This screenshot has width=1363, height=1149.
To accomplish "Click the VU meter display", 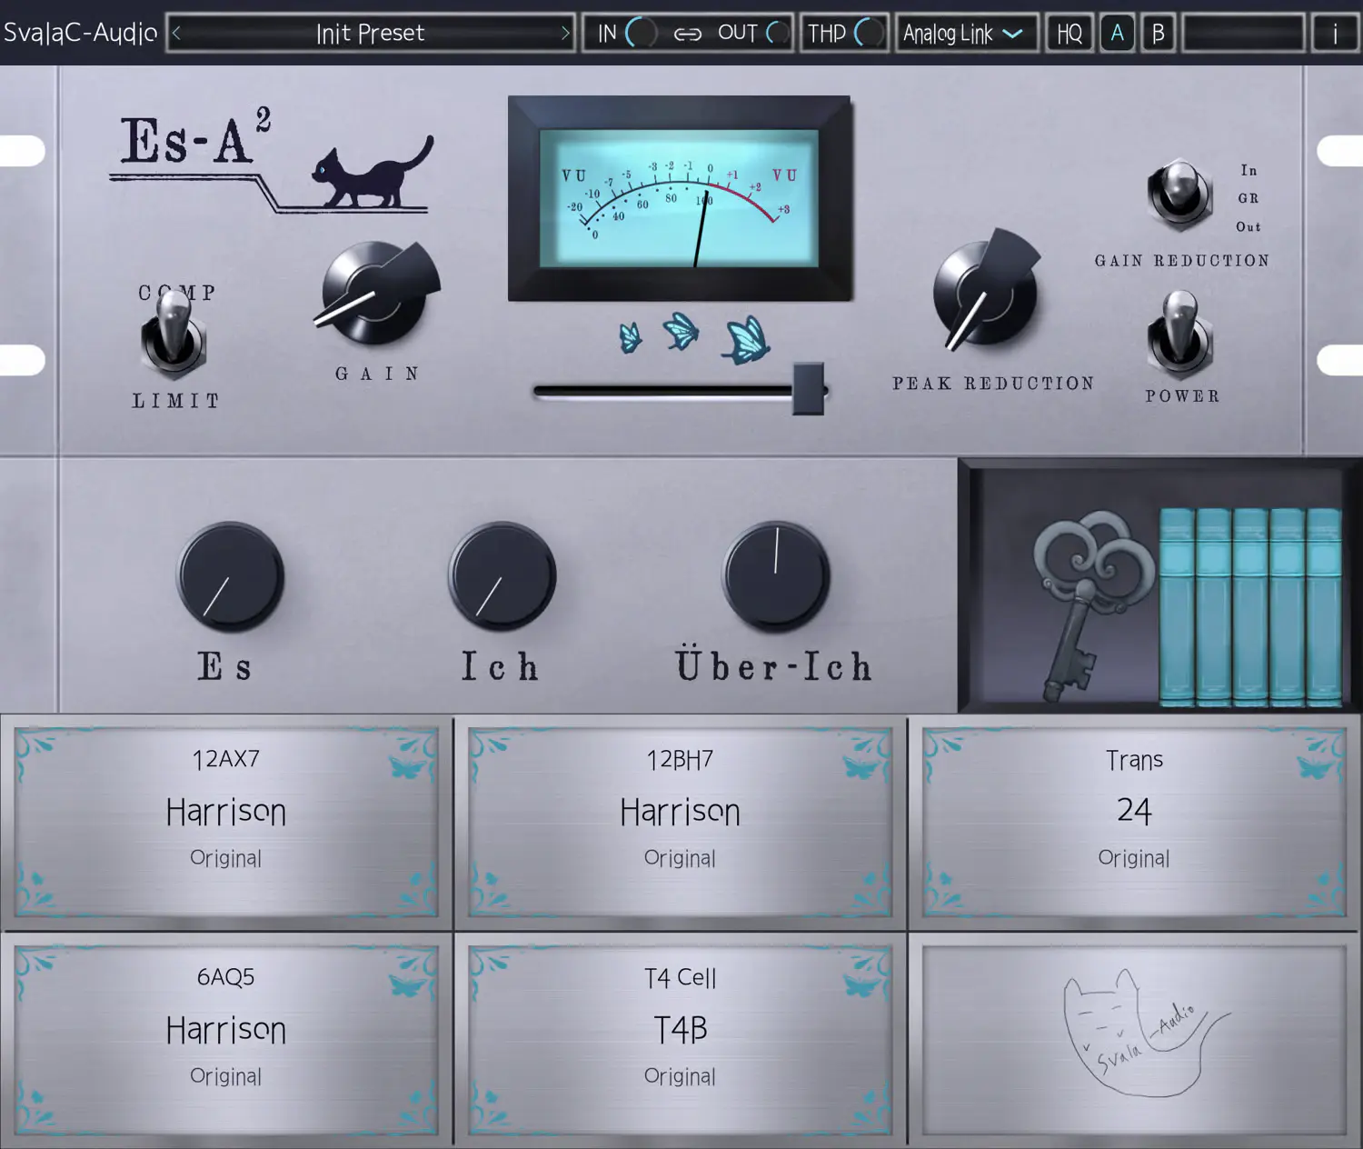I will (x=680, y=198).
